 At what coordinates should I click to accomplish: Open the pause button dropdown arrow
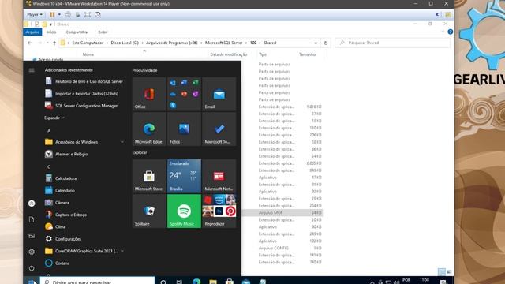59,14
